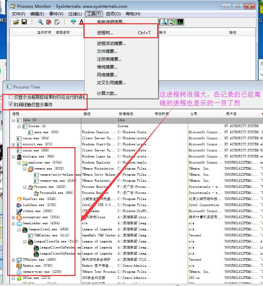This screenshot has height=286, width=263.
Task: Open the 过滤(L) menu
Action: point(75,14)
